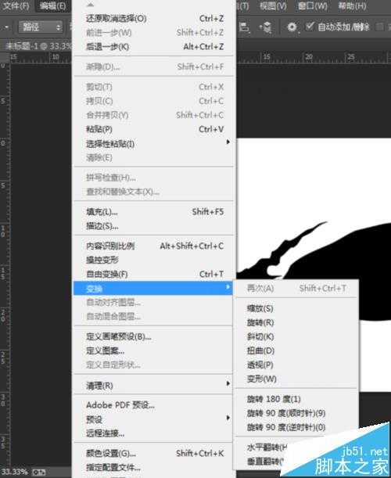
Task: Select the 未标题-1 document tab
Action: (37, 46)
